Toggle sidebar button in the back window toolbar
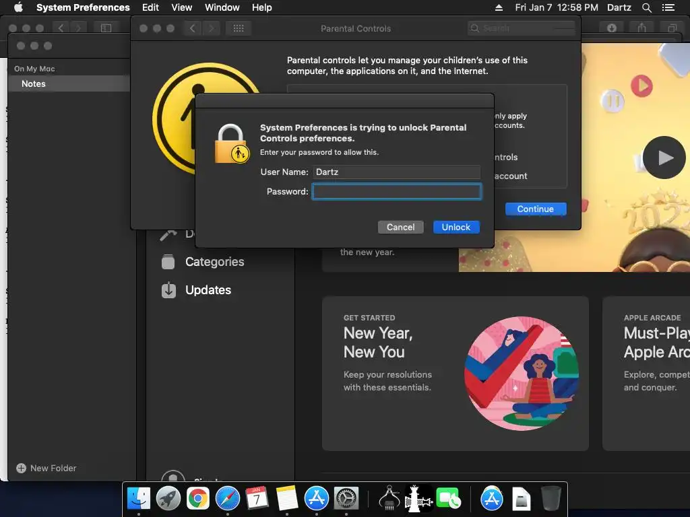Image resolution: width=690 pixels, height=517 pixels. coord(106,28)
